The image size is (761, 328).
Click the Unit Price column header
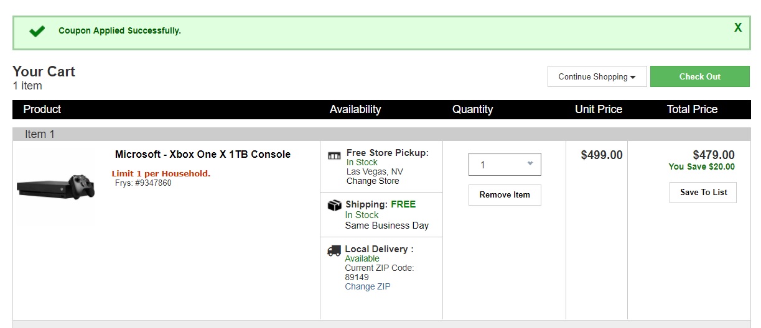(599, 109)
